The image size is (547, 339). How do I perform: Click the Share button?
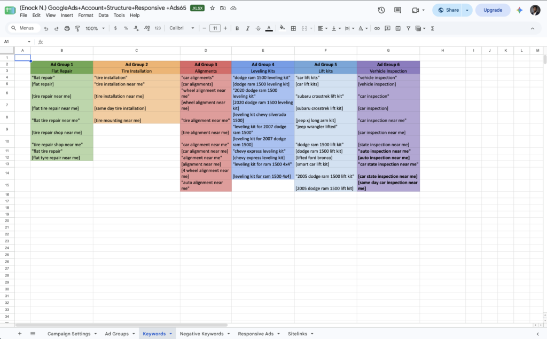point(448,10)
